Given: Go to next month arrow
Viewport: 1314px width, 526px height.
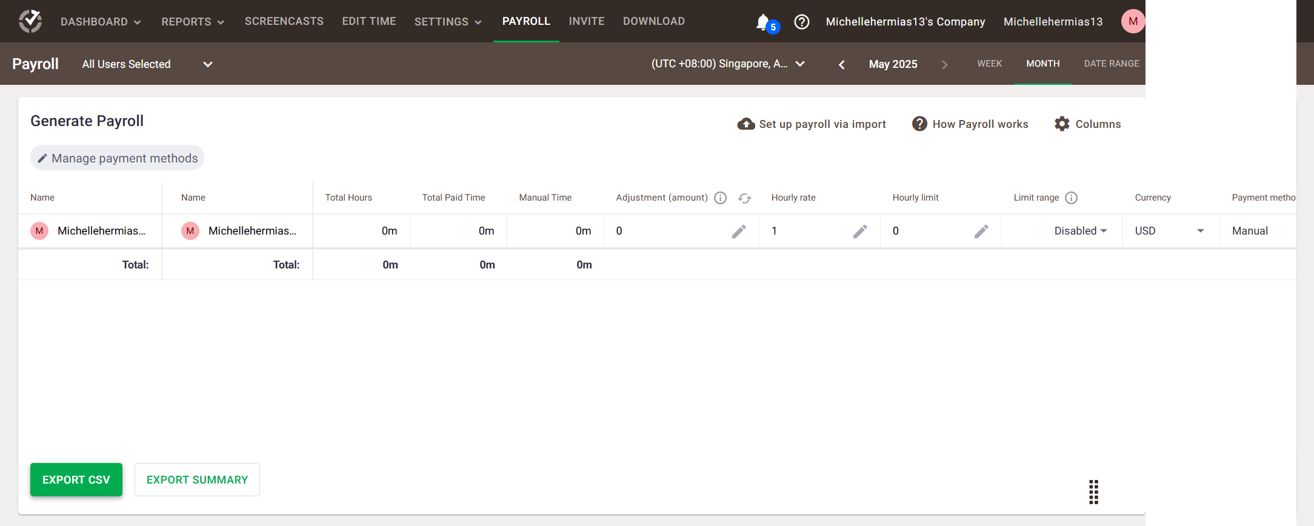Looking at the screenshot, I should (x=944, y=64).
